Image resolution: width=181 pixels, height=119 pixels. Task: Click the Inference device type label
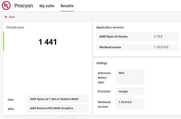(x=104, y=78)
